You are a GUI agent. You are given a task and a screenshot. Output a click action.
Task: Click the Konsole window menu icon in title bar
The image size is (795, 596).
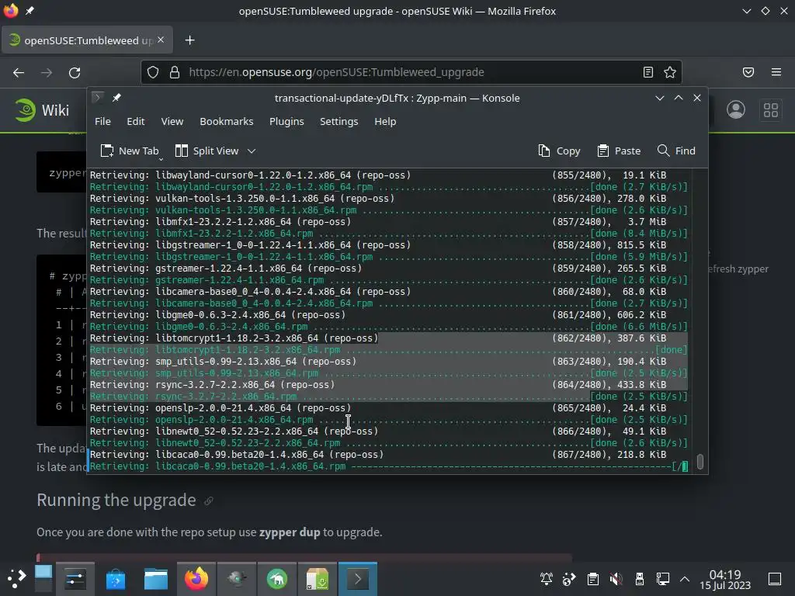[x=97, y=97]
